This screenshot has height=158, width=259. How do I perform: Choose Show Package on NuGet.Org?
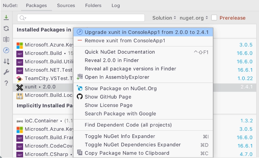[x=143, y=88]
